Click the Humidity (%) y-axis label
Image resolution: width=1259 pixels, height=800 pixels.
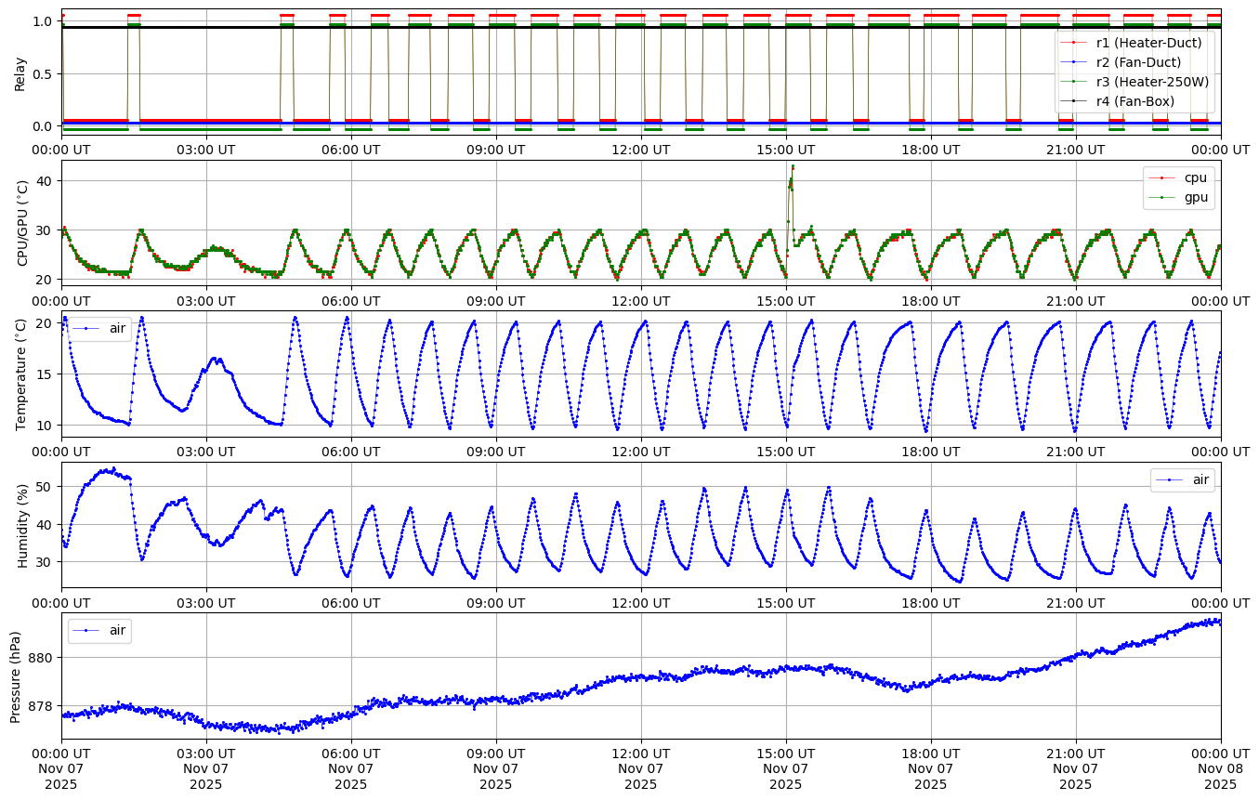pos(22,525)
